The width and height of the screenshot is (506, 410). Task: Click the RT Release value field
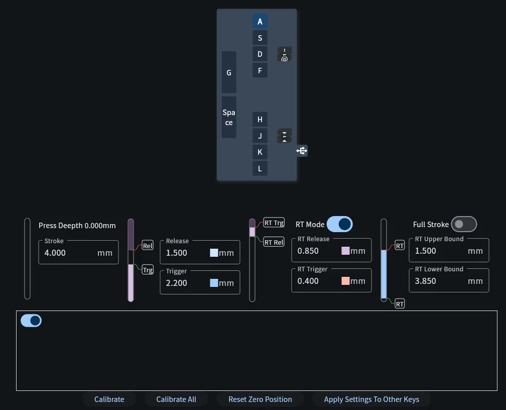click(331, 250)
